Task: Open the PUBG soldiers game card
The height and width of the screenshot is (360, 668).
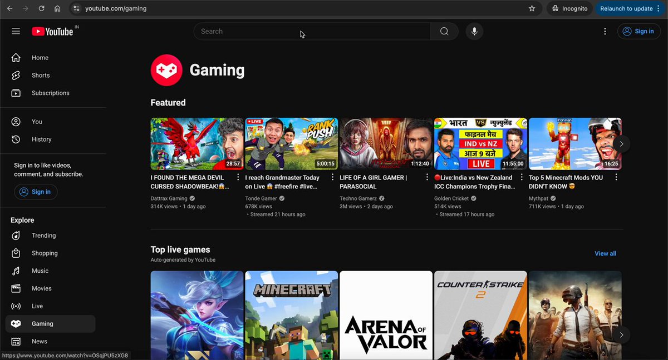Action: click(x=575, y=316)
